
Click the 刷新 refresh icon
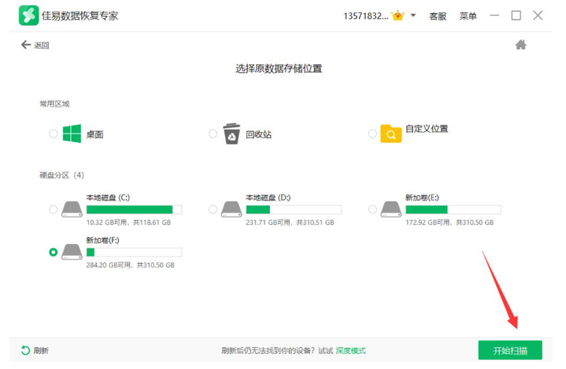pos(26,351)
